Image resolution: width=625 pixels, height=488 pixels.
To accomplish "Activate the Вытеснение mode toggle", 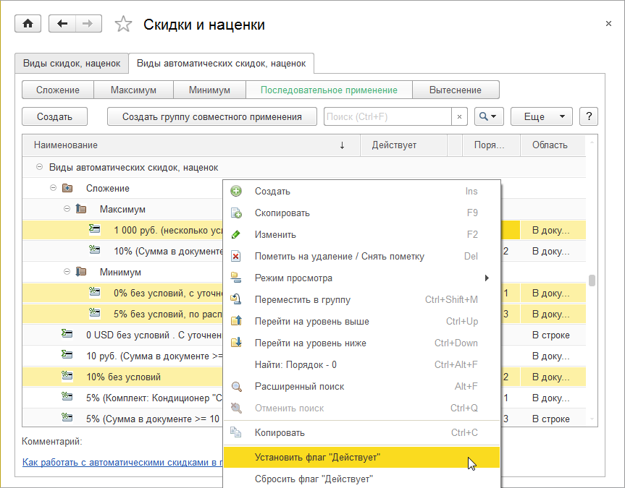I will 455,90.
